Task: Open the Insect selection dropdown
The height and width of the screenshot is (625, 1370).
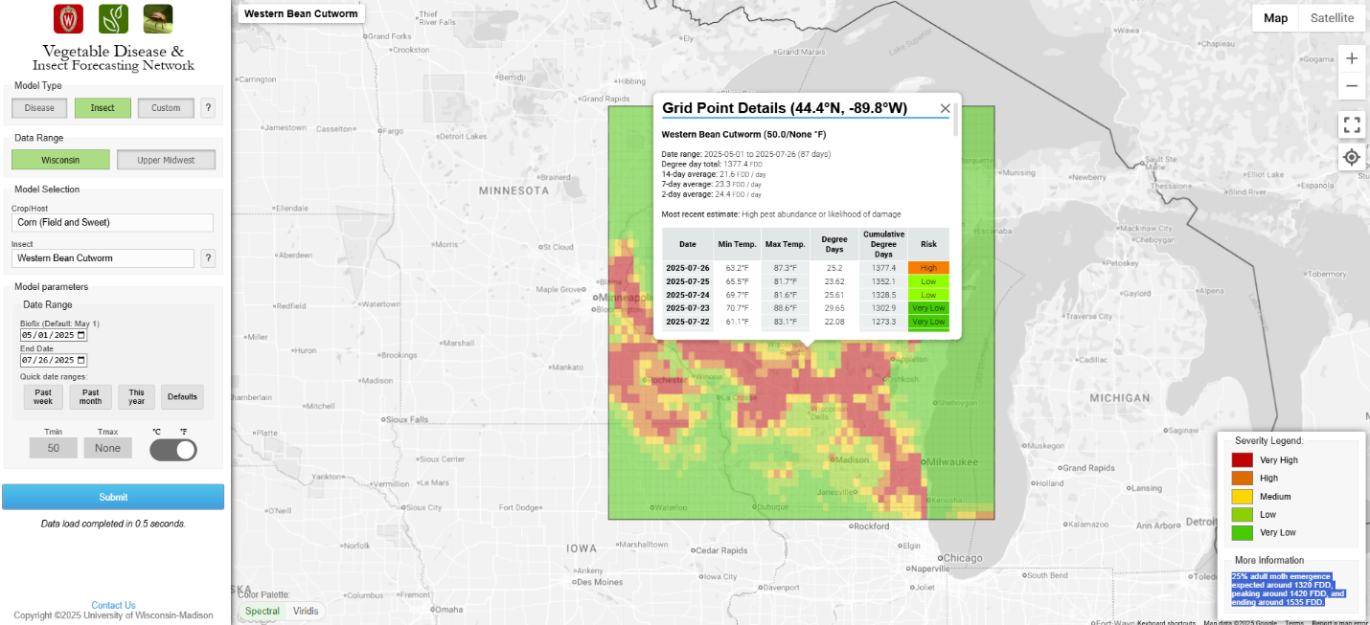Action: 103,258
